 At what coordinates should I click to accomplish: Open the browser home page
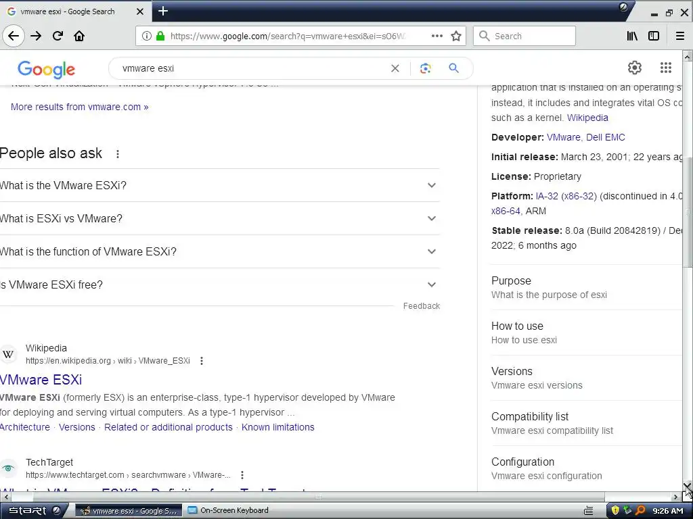click(x=79, y=36)
